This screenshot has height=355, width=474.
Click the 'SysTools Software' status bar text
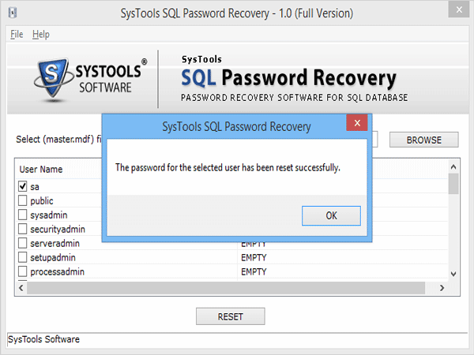click(43, 339)
